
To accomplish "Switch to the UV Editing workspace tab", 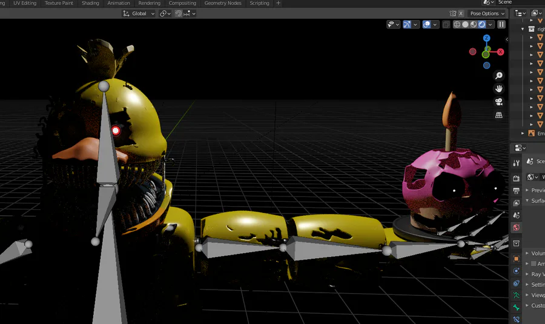I will pyautogui.click(x=25, y=3).
